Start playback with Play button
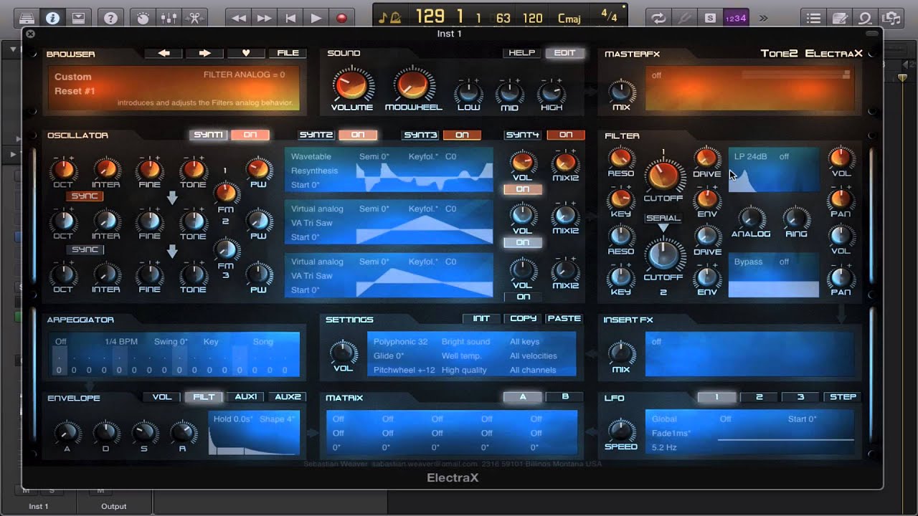This screenshot has width=918, height=516. pyautogui.click(x=316, y=18)
